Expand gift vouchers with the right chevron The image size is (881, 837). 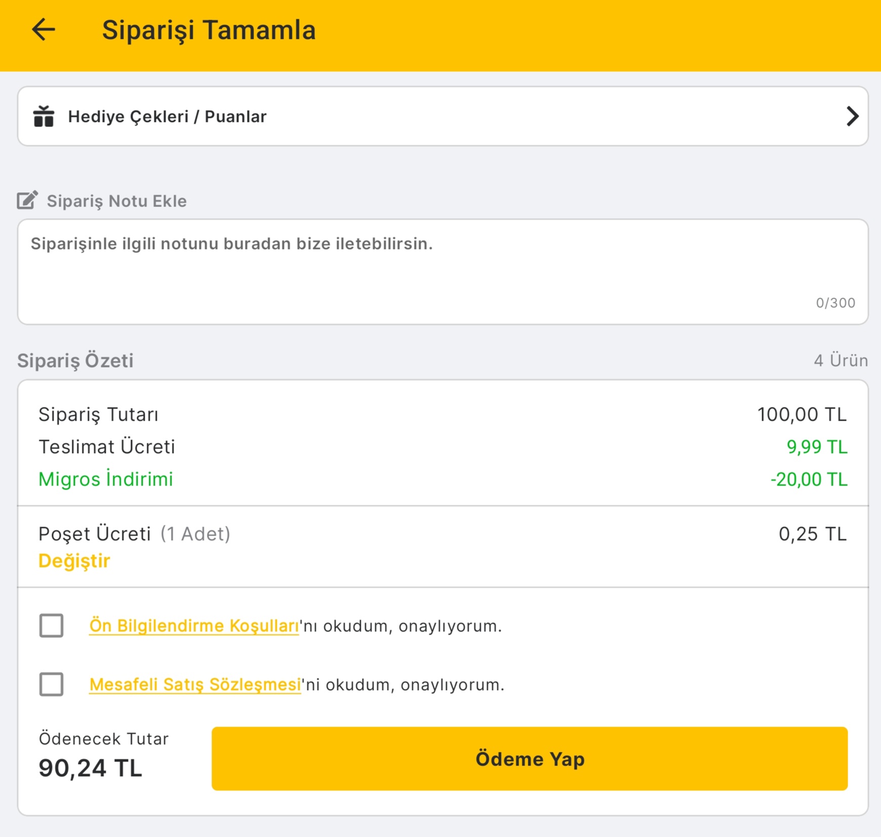[x=852, y=116]
